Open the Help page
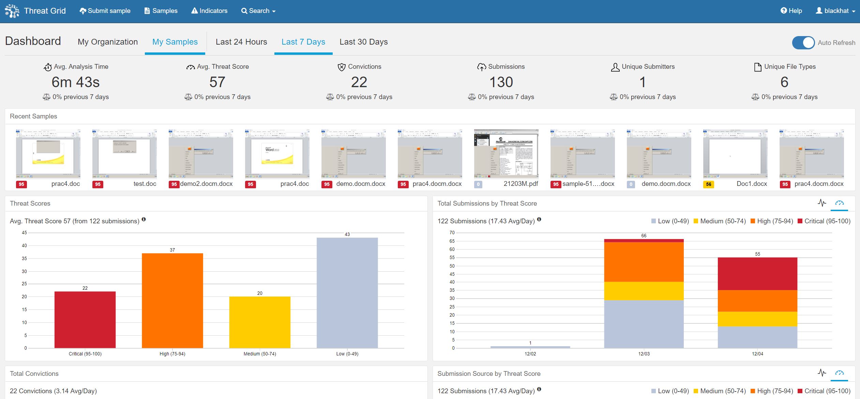The width and height of the screenshot is (860, 399). tap(791, 11)
